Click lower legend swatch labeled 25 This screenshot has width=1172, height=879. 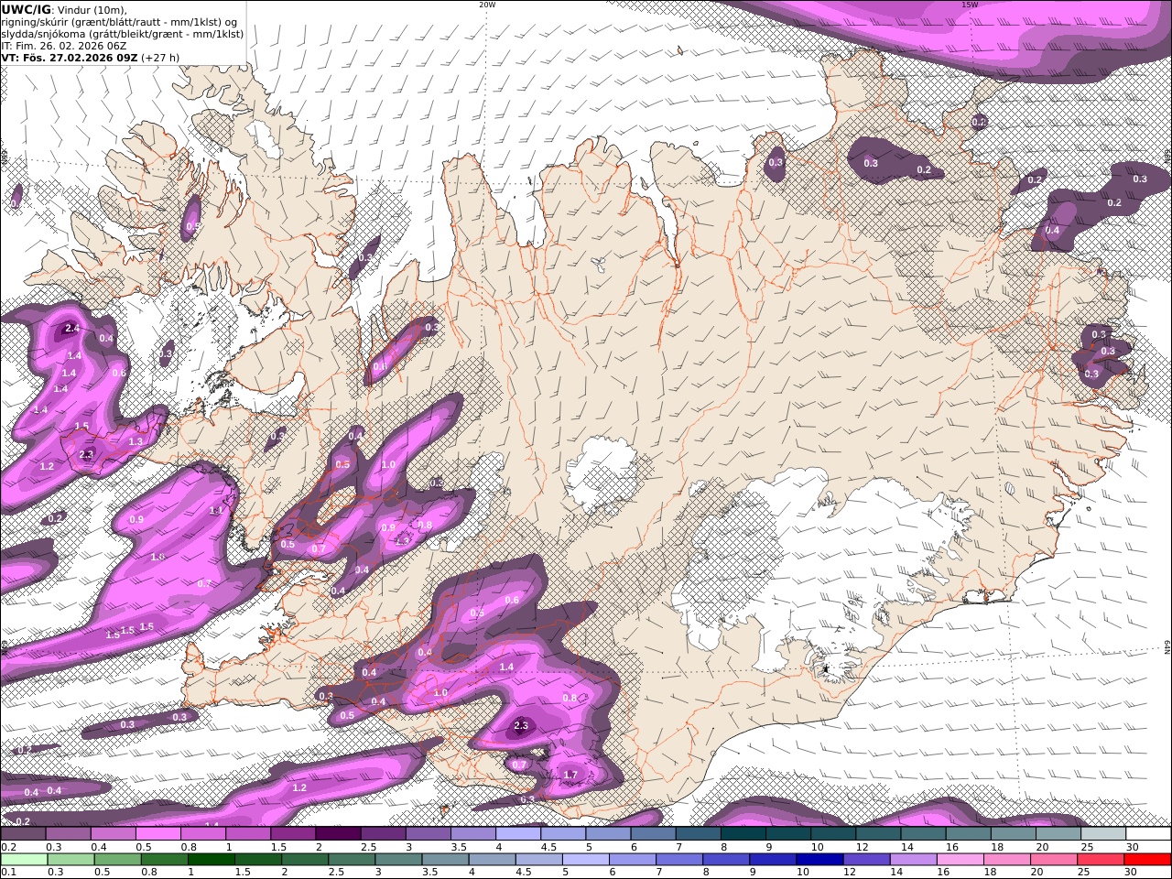coord(1101,859)
